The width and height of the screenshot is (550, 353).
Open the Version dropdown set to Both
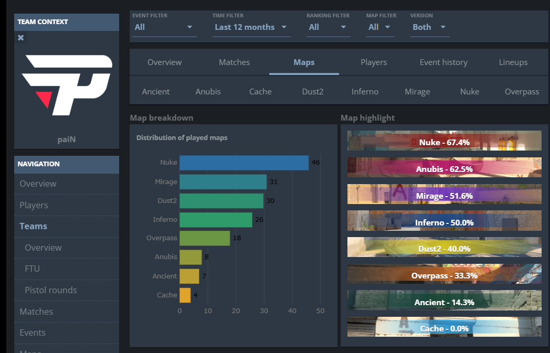[430, 27]
